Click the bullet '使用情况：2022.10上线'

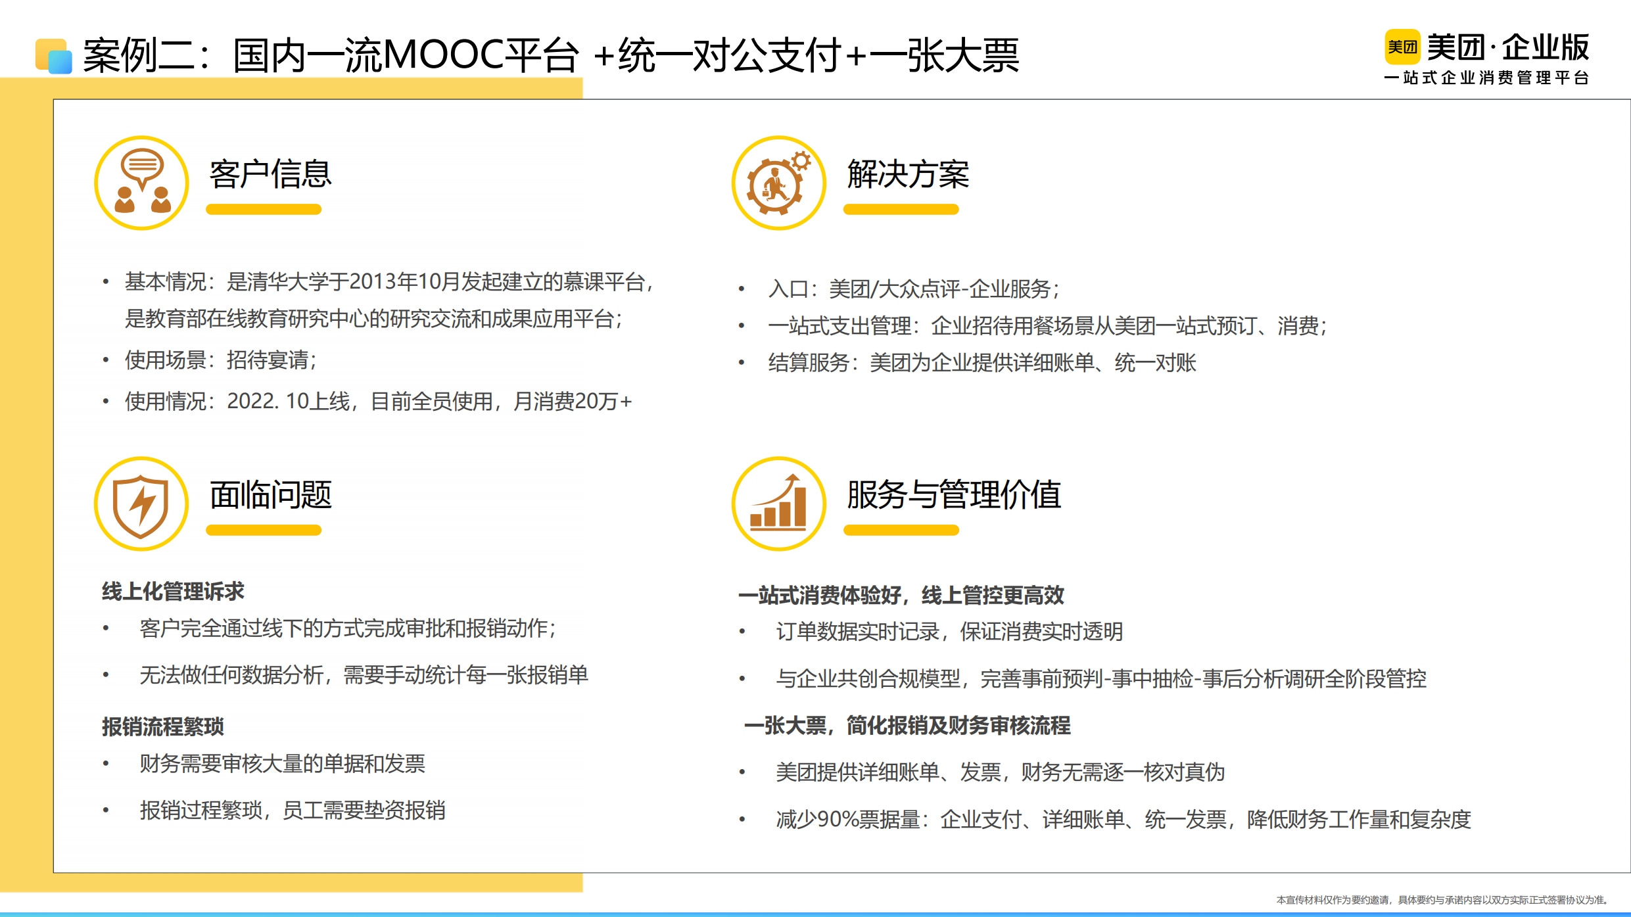tap(379, 402)
